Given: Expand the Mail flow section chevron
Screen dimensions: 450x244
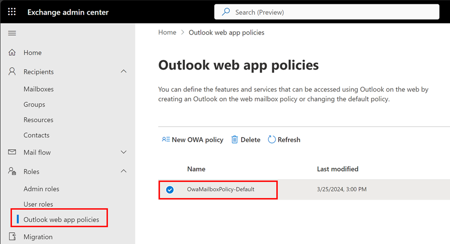Looking at the screenshot, I should click(x=123, y=152).
